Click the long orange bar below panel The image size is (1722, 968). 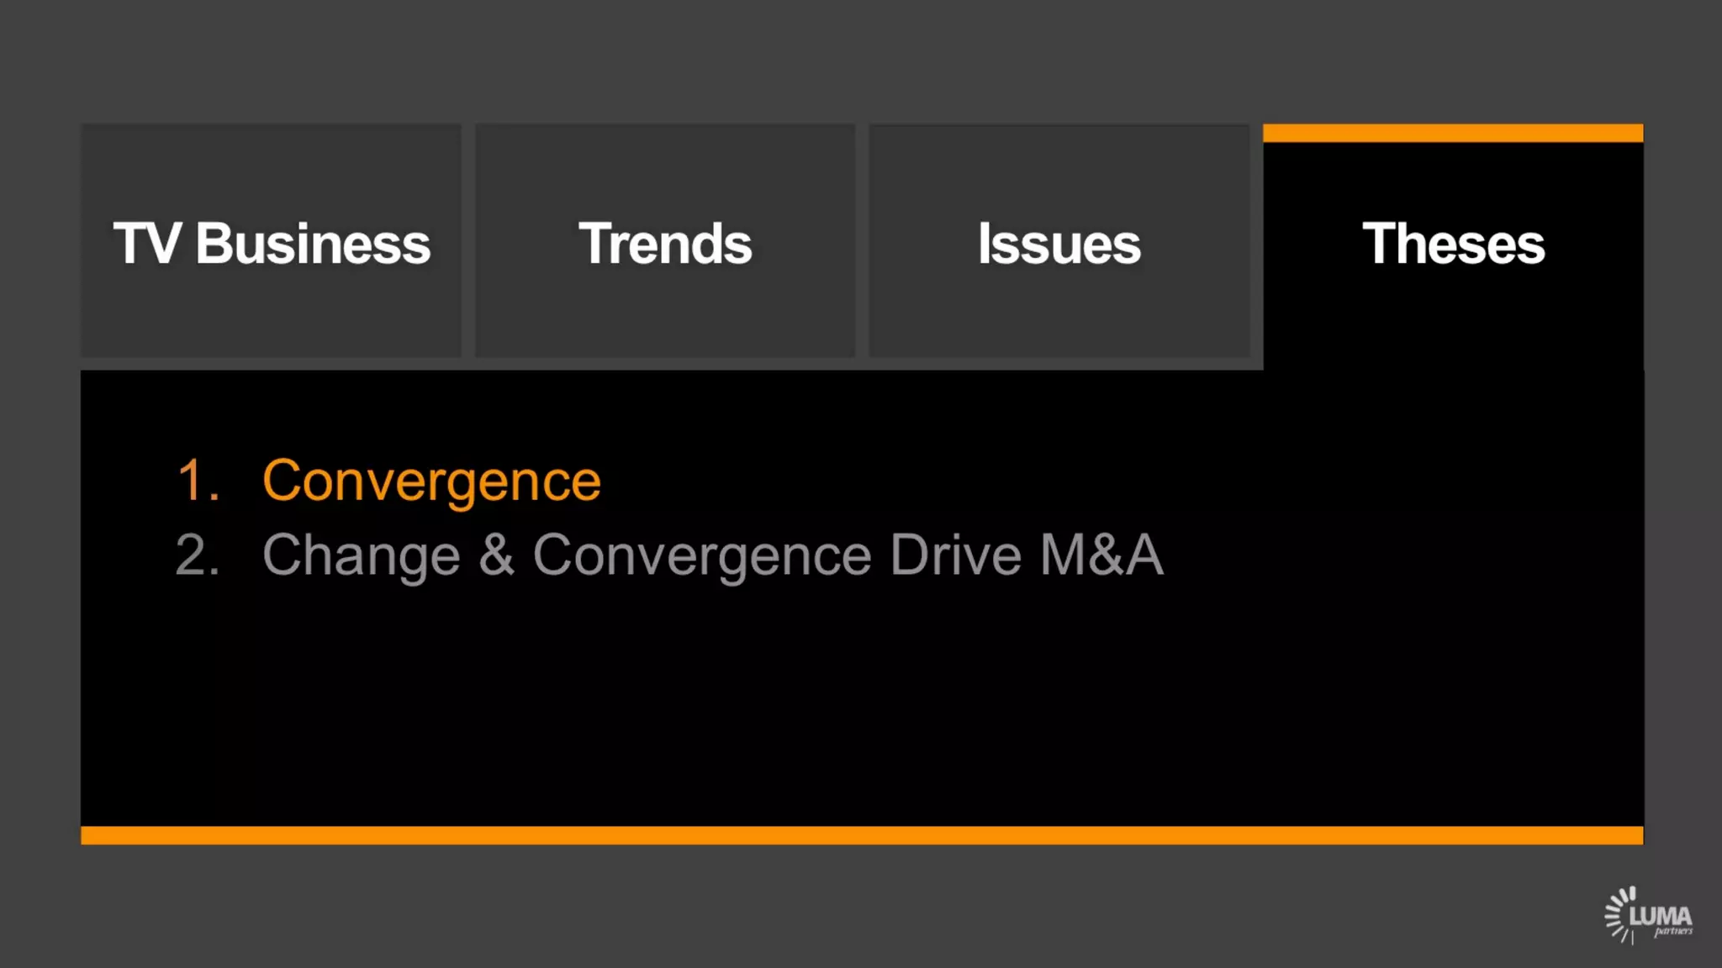(x=861, y=834)
